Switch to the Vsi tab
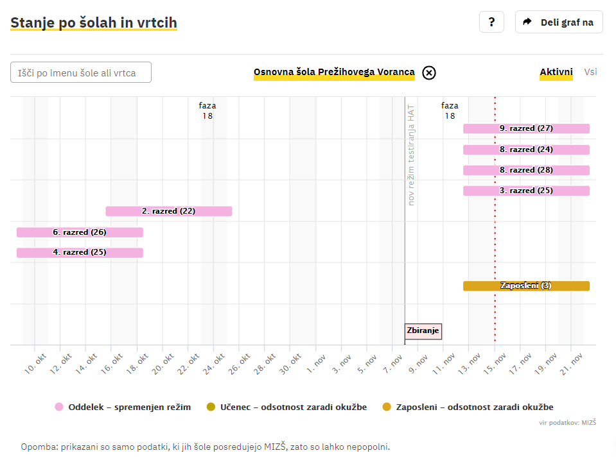This screenshot has width=616, height=462. [590, 72]
